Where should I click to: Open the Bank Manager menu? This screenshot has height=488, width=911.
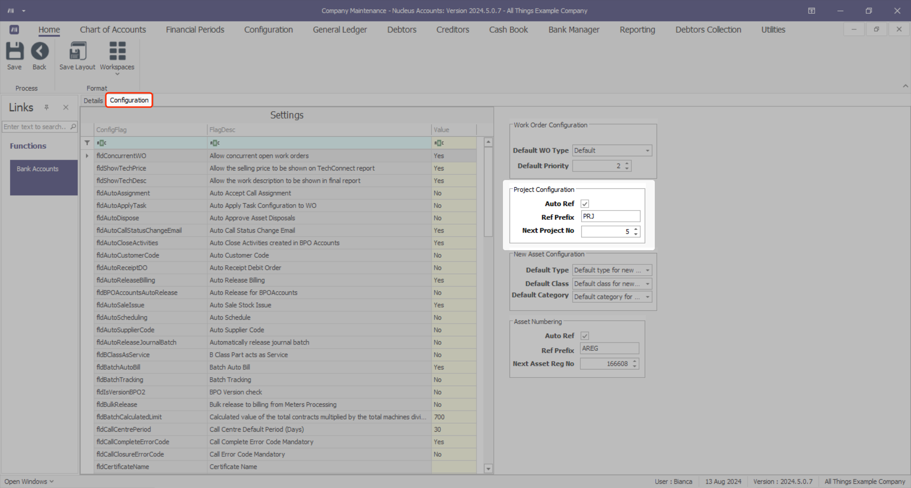click(x=574, y=29)
